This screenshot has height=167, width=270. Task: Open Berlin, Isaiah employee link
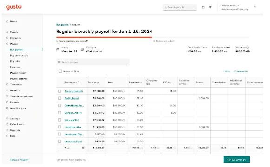coord(72,98)
